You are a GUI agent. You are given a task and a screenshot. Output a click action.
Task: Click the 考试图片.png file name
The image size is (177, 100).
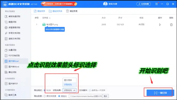pyautogui.click(x=52, y=25)
